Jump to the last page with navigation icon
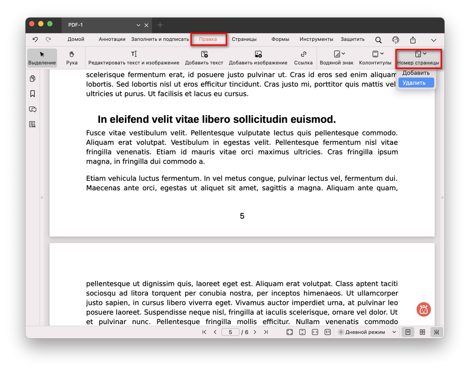 [x=266, y=332]
